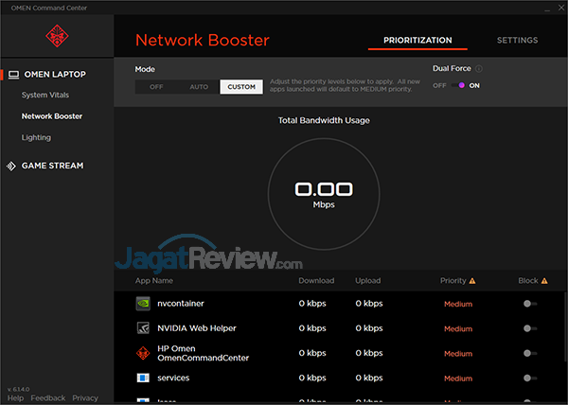
Task: Turn on Block for services
Action: [x=529, y=378]
